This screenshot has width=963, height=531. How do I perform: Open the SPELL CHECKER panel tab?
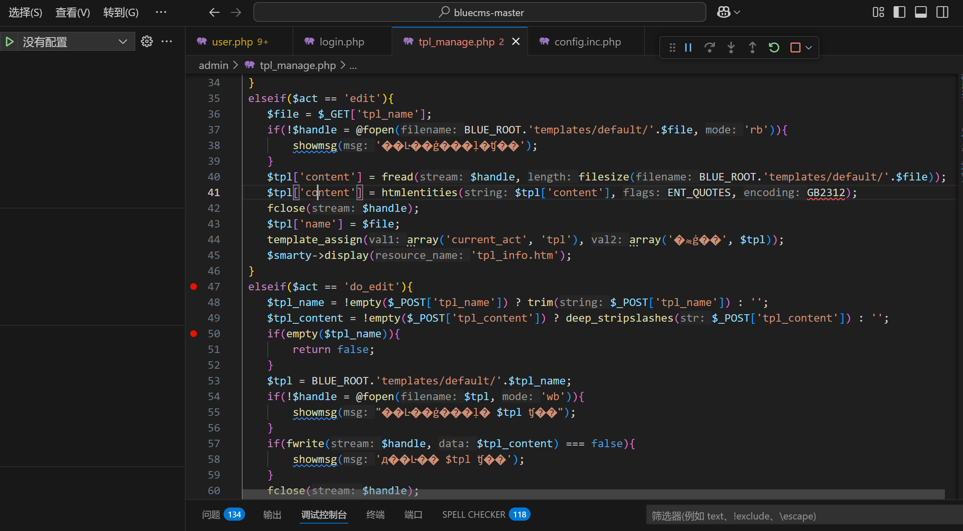point(474,514)
